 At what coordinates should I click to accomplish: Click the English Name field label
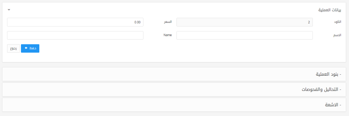click(168, 35)
